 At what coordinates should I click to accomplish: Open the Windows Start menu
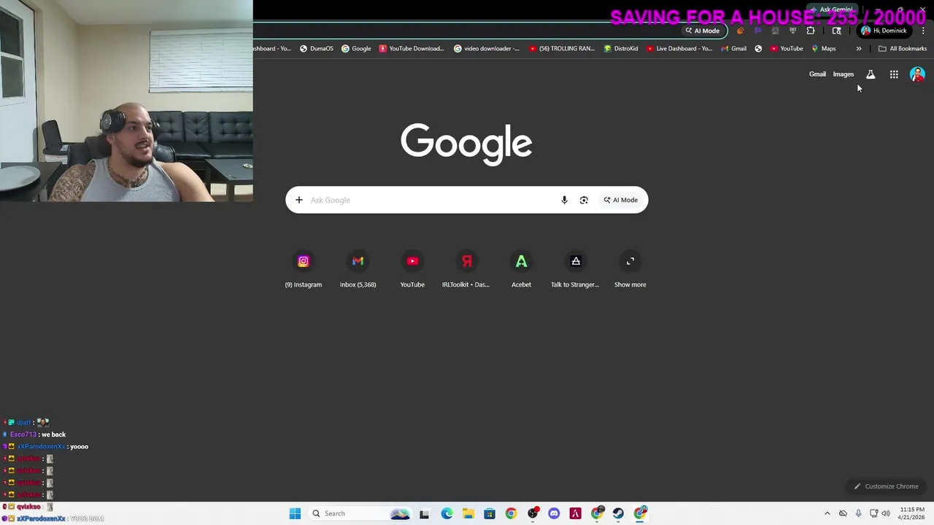[295, 513]
